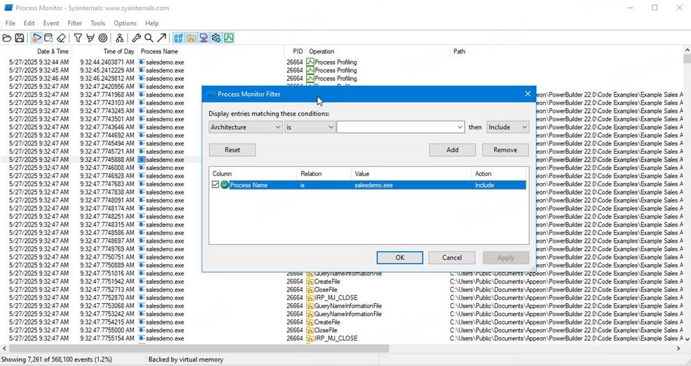Click the Relation header in the filter list
This screenshot has height=366, width=691.
coord(324,174)
